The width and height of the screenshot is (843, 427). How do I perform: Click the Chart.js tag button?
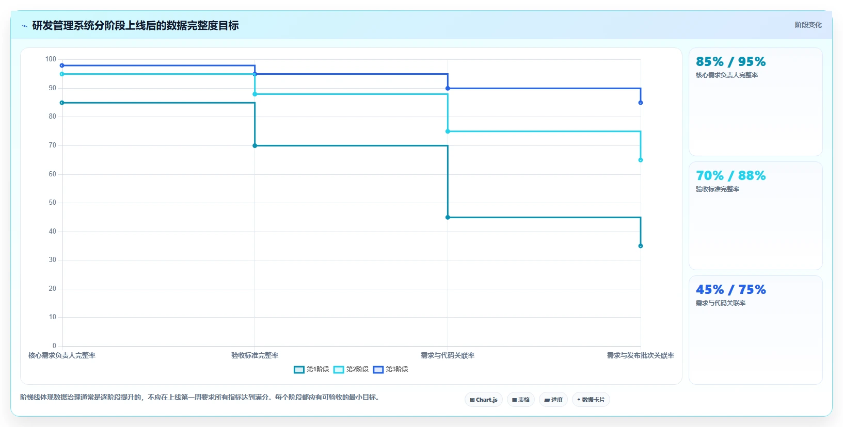[x=484, y=400]
